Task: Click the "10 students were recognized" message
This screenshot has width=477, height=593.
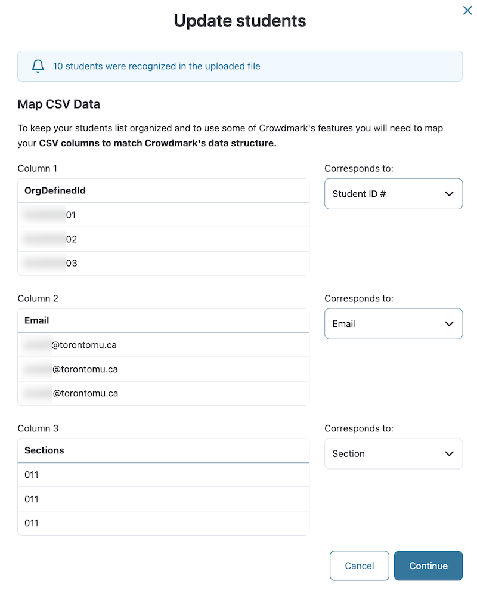Action: point(157,66)
